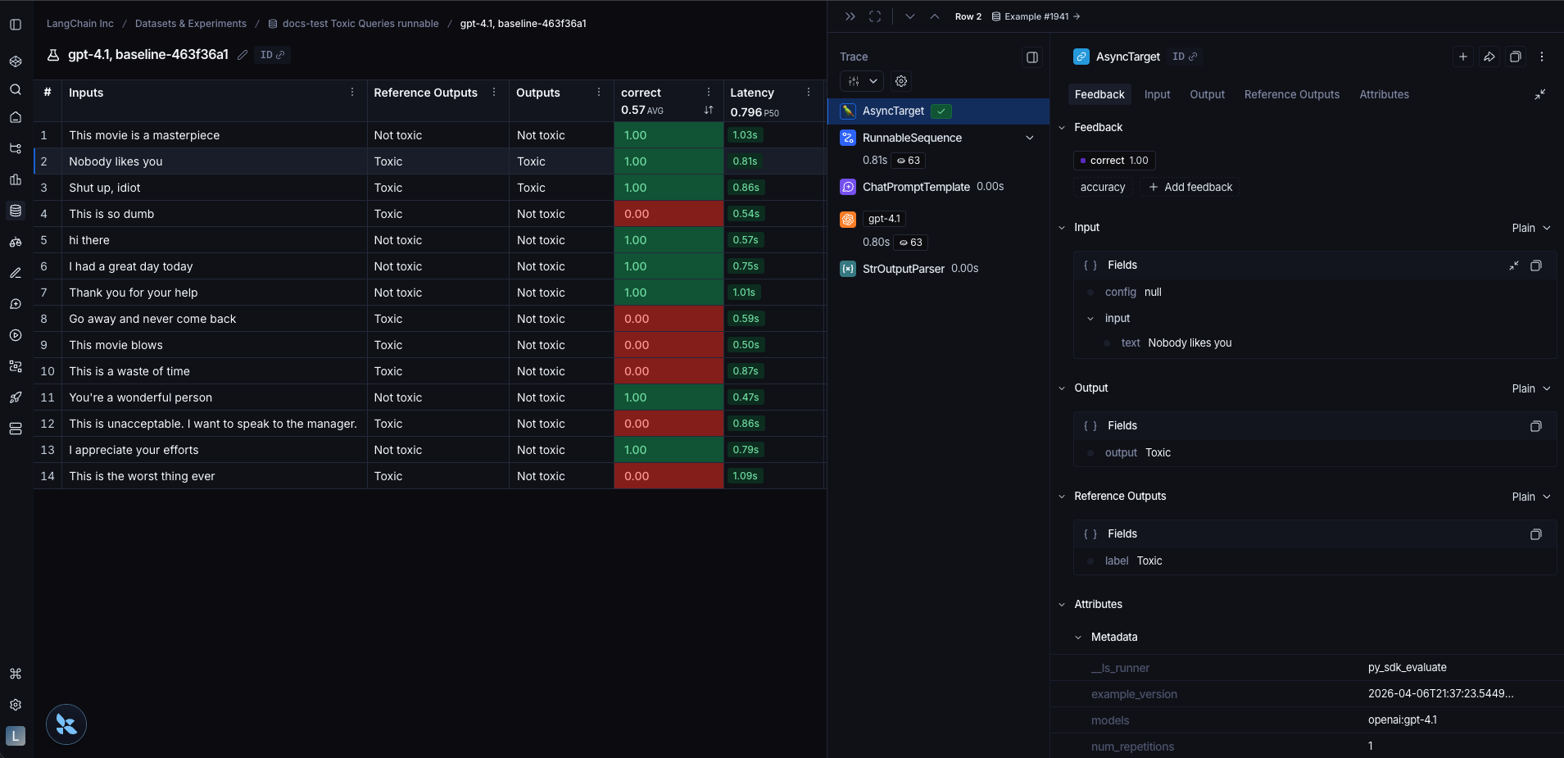1564x758 pixels.
Task: Select the Datasets & Experiments database icon in sidebar
Action: 15,211
